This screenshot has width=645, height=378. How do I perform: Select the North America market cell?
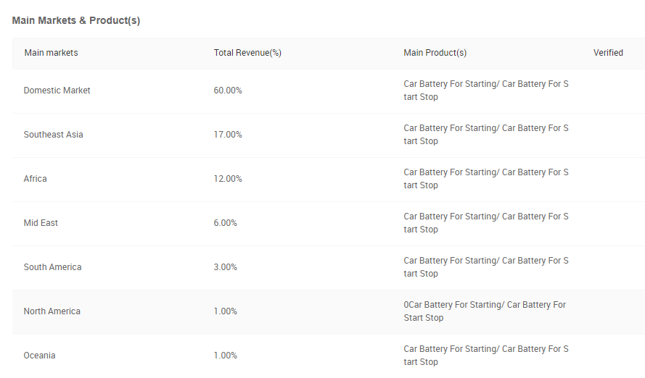click(52, 311)
